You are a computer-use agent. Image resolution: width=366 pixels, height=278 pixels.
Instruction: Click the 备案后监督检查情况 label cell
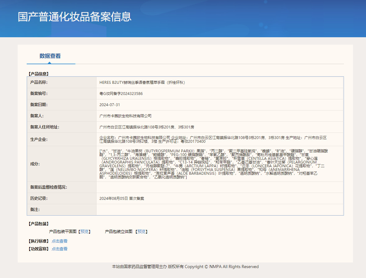pyautogui.click(x=62, y=187)
